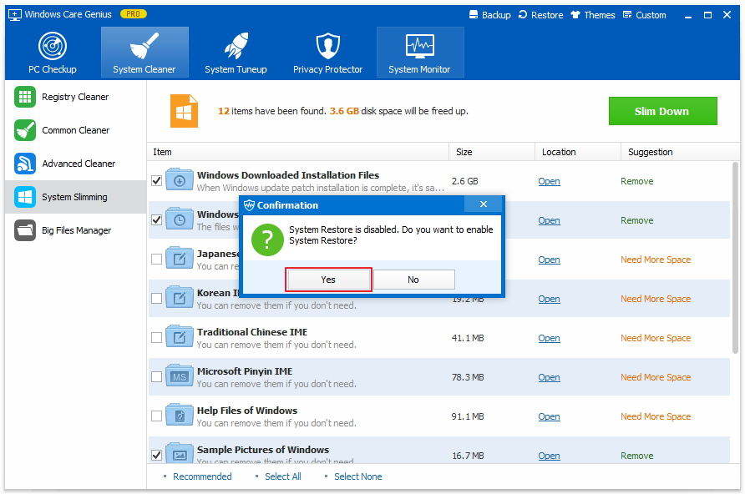The image size is (745, 494).
Task: Toggle the second Windows item checkbox
Action: (156, 220)
